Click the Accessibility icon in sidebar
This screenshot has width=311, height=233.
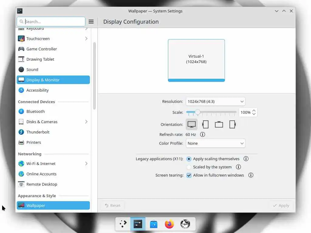[21, 90]
